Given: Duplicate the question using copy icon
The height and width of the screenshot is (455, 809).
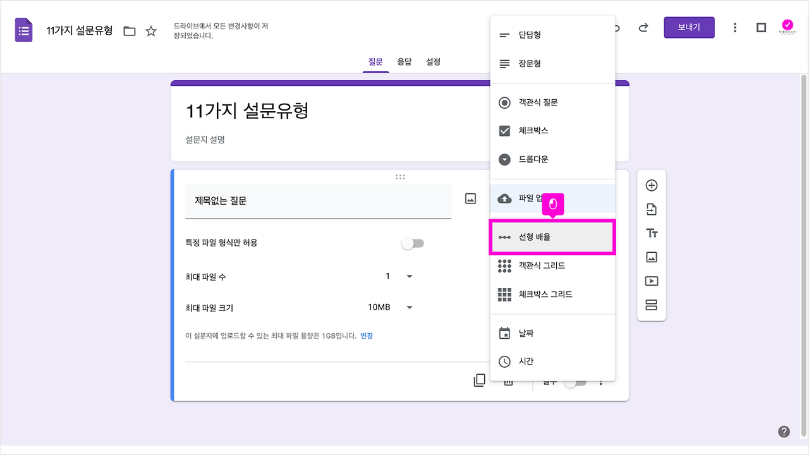Looking at the screenshot, I should pyautogui.click(x=479, y=380).
